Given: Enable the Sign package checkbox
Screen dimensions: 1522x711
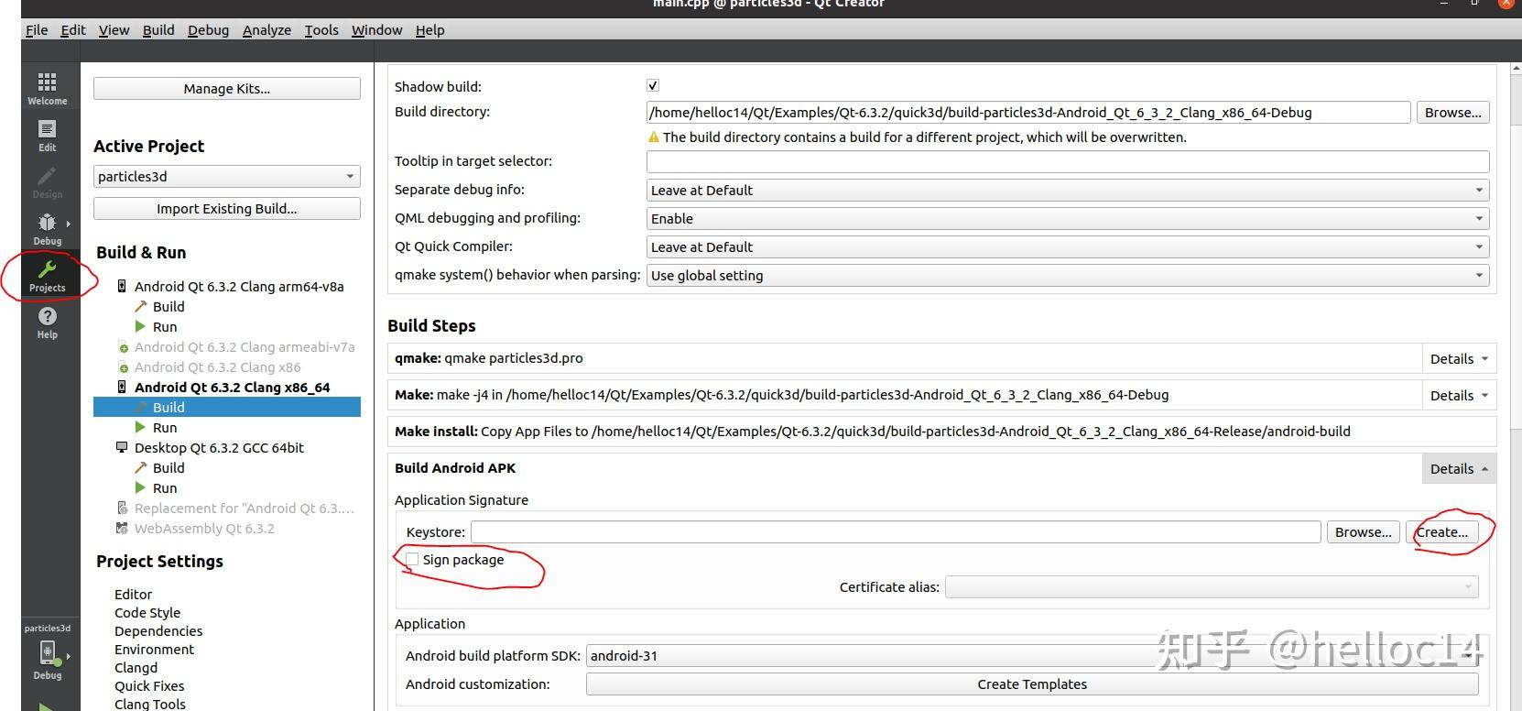Looking at the screenshot, I should coord(412,560).
